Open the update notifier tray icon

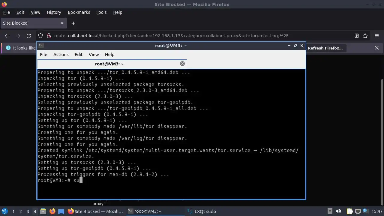point(365,211)
